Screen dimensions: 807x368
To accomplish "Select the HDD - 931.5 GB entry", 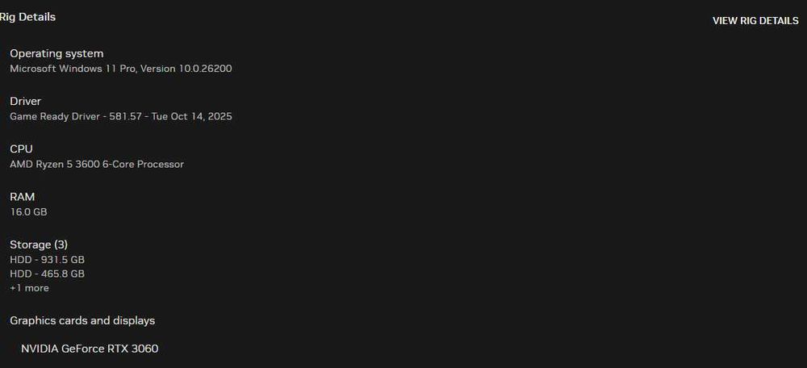I will pyautogui.click(x=47, y=260).
